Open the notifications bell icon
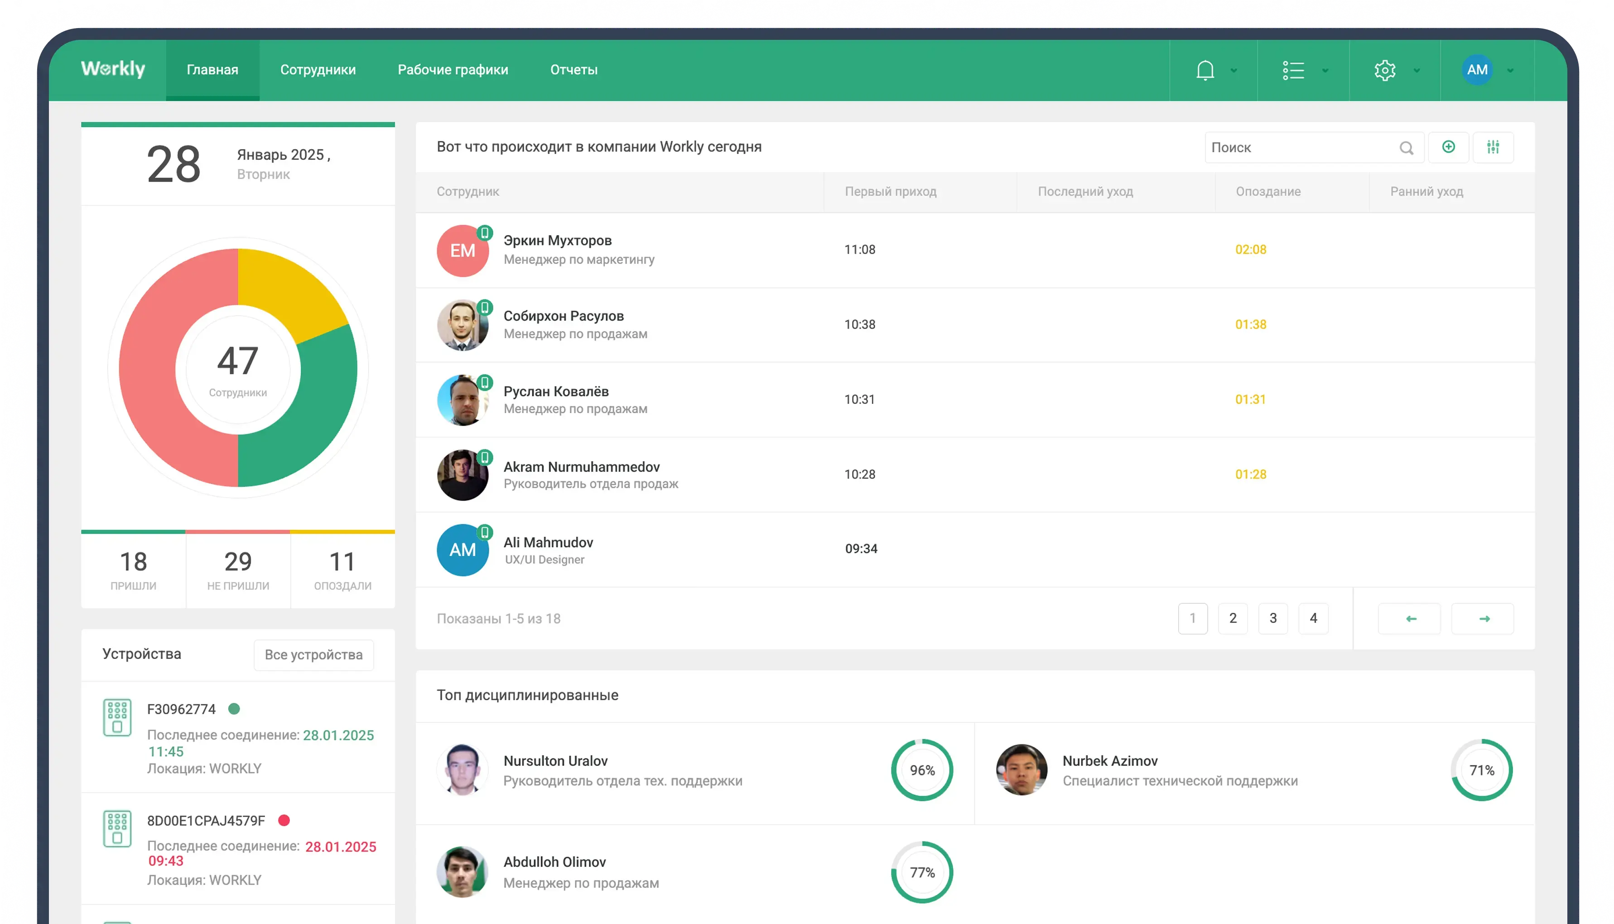Viewport: 1614px width, 924px height. [x=1204, y=70]
